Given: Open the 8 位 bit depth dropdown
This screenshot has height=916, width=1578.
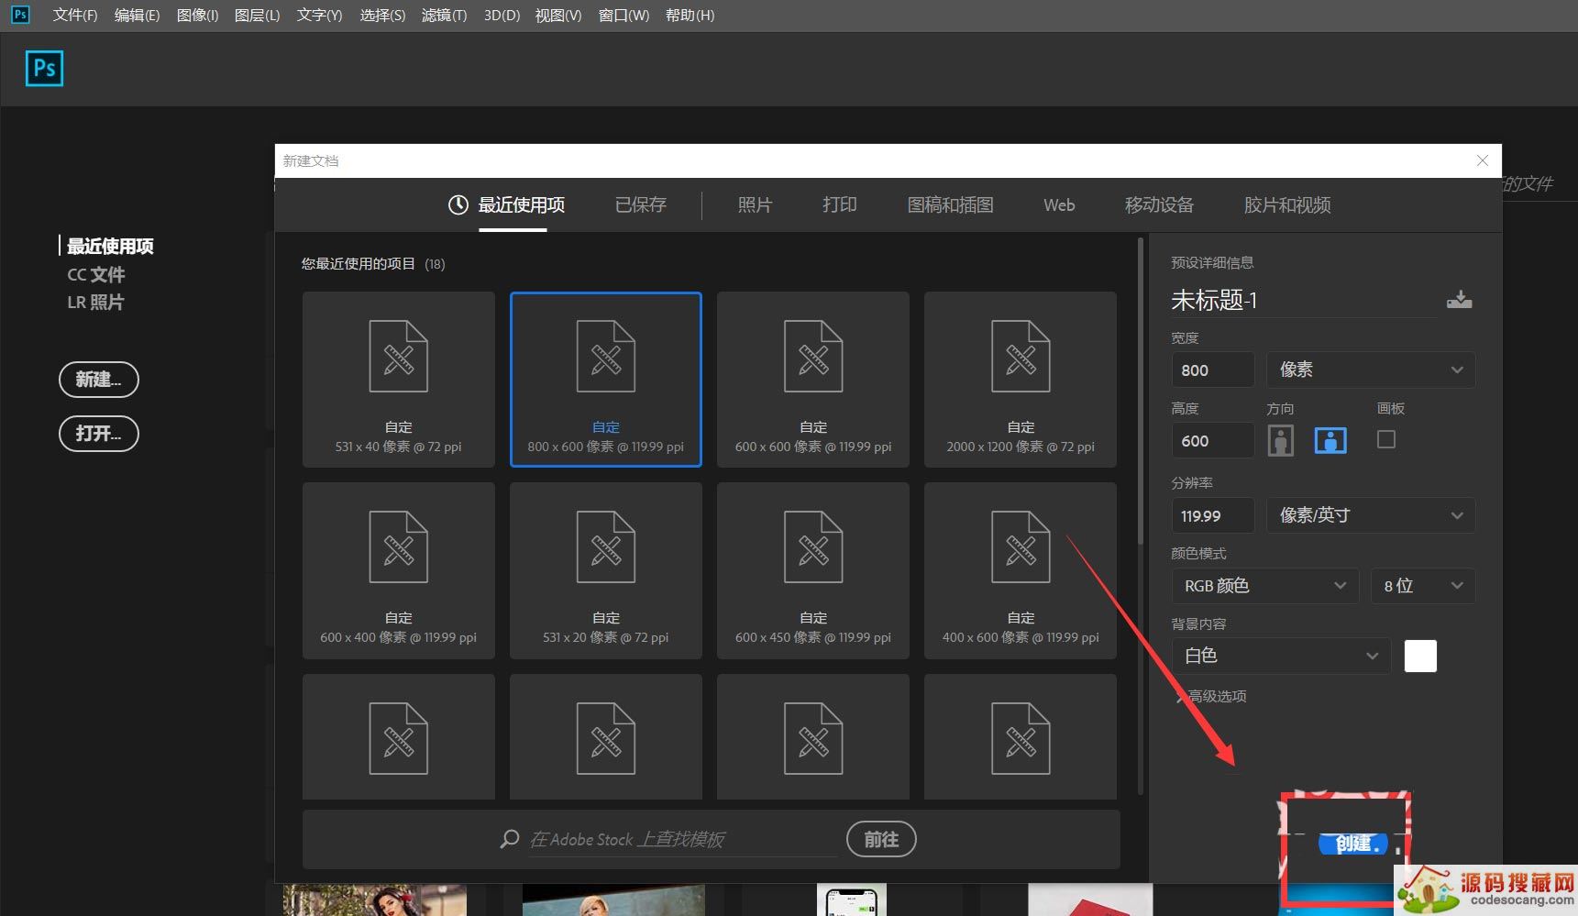Looking at the screenshot, I should click(1422, 586).
